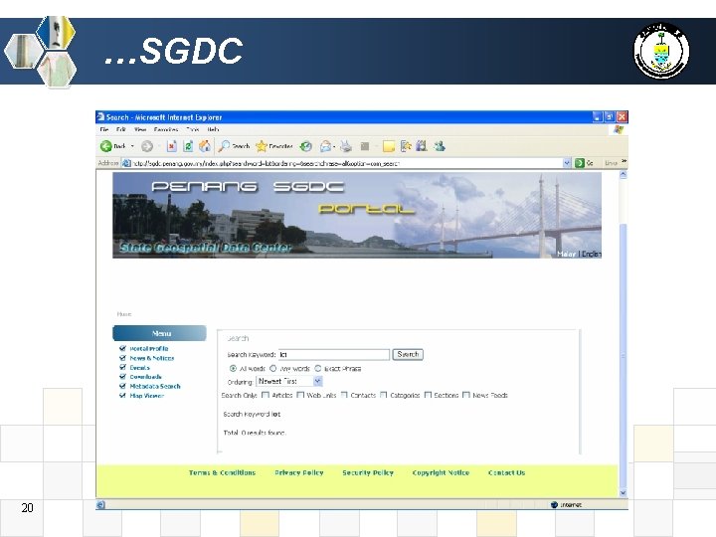Viewport: 716px width, 537px height.
Task: Click the page icon in address bar
Action: [x=126, y=163]
